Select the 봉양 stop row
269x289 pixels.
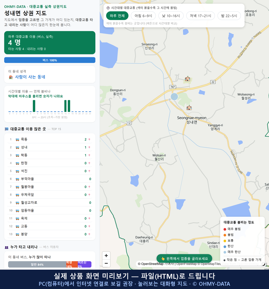click(x=50, y=234)
